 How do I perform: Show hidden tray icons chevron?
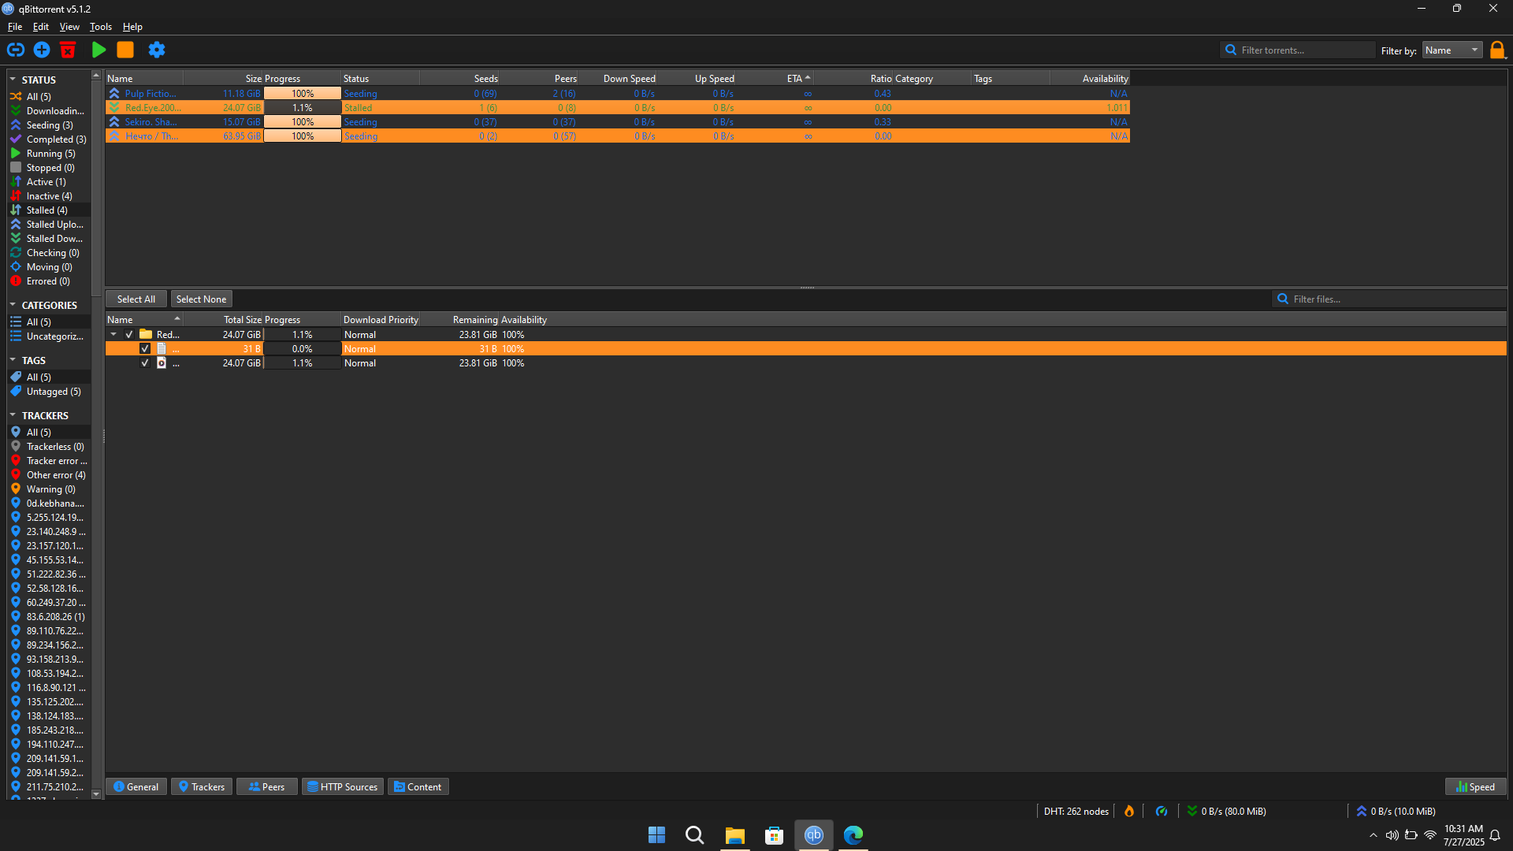tap(1374, 835)
